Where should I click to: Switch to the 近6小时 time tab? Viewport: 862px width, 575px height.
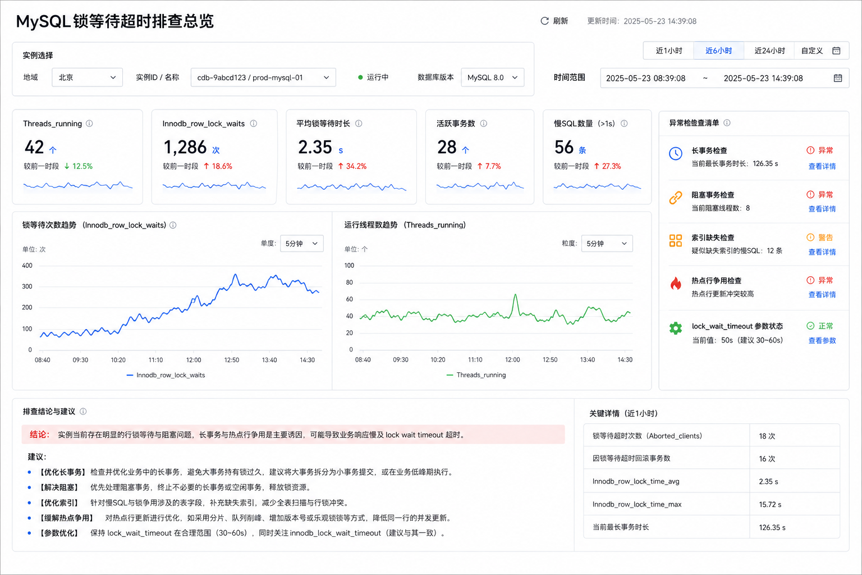click(x=719, y=51)
